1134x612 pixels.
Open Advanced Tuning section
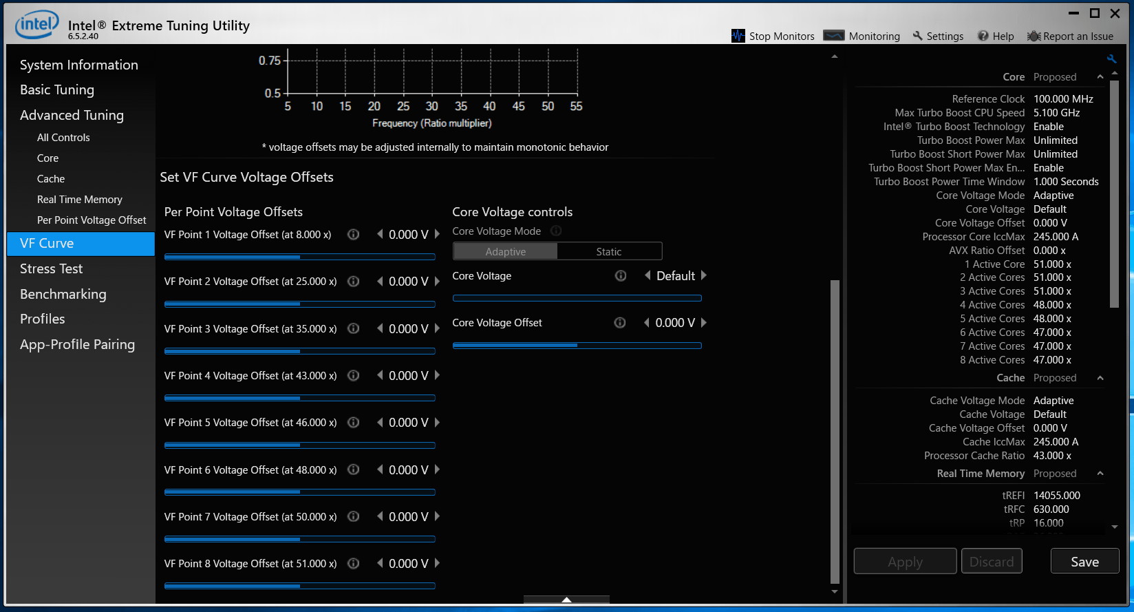click(x=72, y=115)
